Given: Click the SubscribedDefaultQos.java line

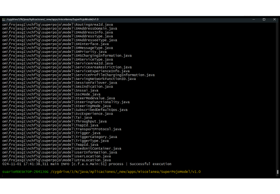Looking at the screenshot, I should coord(65,110).
